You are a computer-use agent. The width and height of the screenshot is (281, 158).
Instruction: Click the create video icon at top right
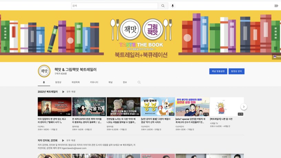coord(276,6)
